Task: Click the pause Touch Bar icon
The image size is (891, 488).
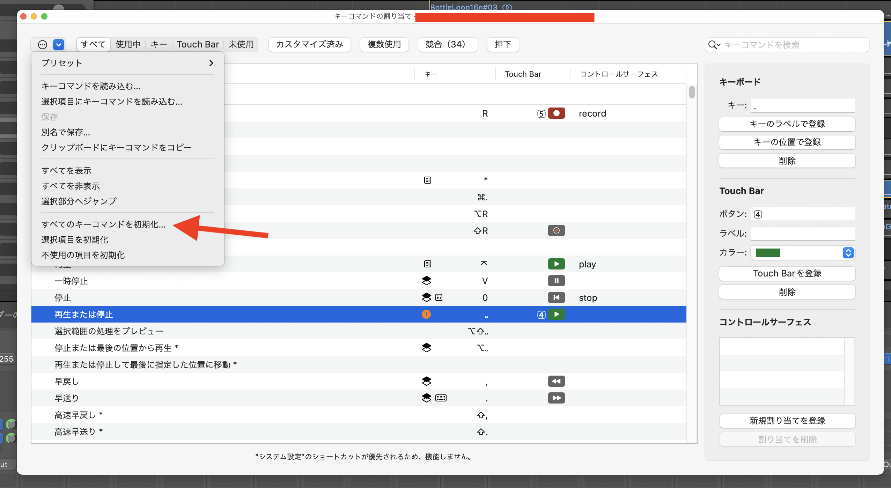Action: click(x=556, y=281)
